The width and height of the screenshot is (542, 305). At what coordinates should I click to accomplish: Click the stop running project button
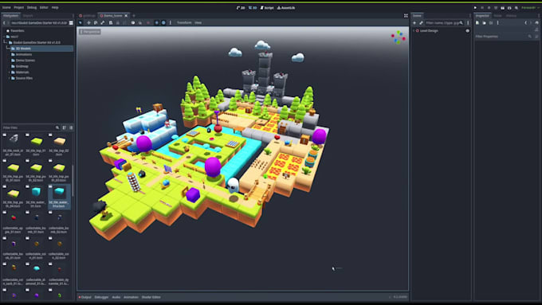[489, 8]
